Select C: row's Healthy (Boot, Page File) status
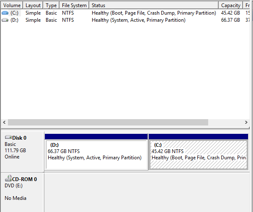 pos(154,13)
